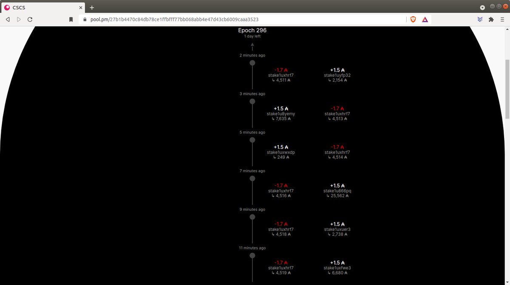
Task: Click the 11 minutes ago timeline node
Action: pyautogui.click(x=252, y=256)
